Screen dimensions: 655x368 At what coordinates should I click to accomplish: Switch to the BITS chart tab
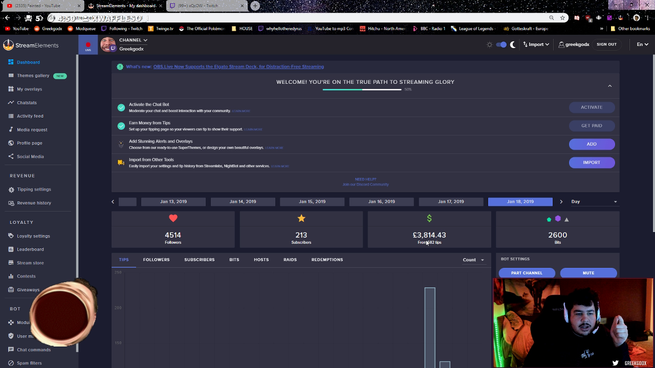[x=234, y=260]
